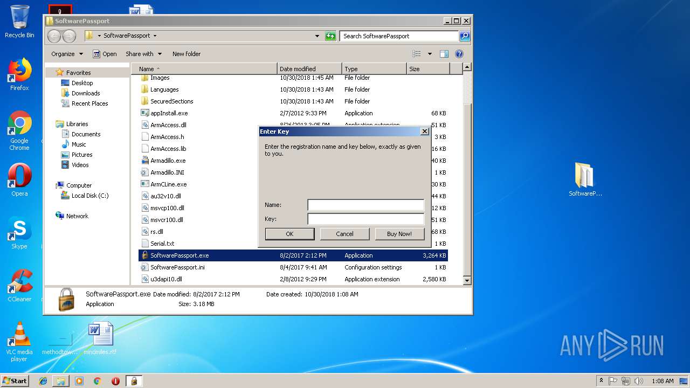Viewport: 690px width, 388px height.
Task: Click the search magnifier icon
Action: [x=464, y=36]
